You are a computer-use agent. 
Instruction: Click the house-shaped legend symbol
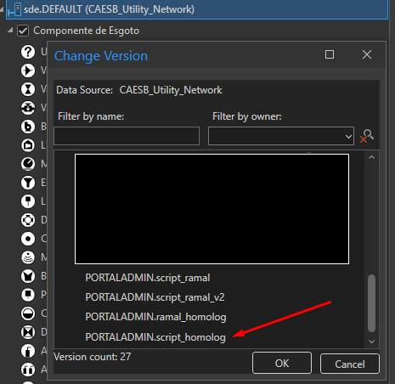28,145
